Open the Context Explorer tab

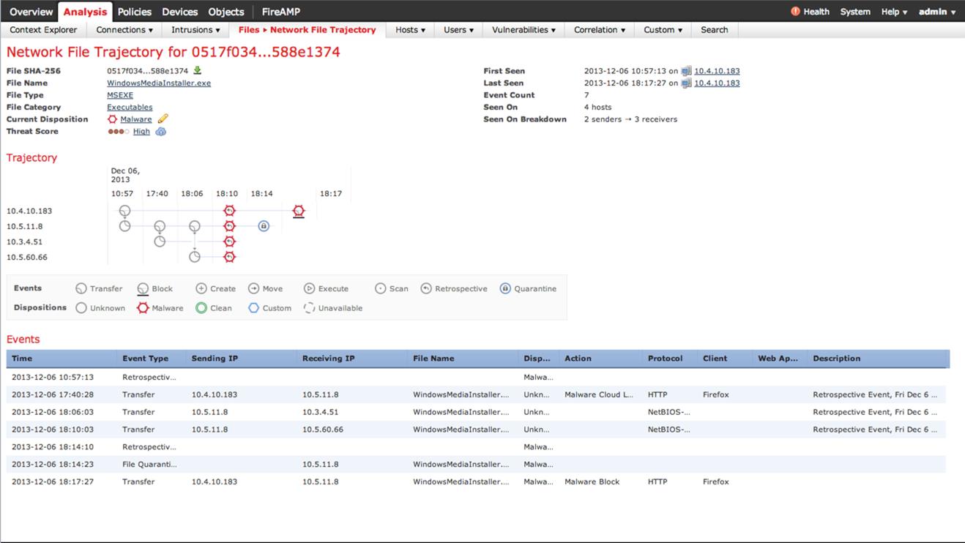43,30
